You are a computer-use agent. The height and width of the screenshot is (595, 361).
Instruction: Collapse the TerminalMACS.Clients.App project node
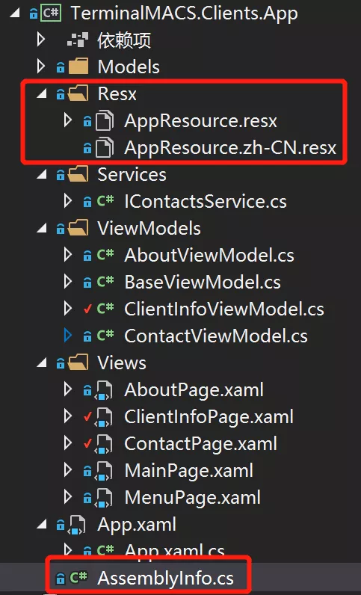(x=14, y=13)
